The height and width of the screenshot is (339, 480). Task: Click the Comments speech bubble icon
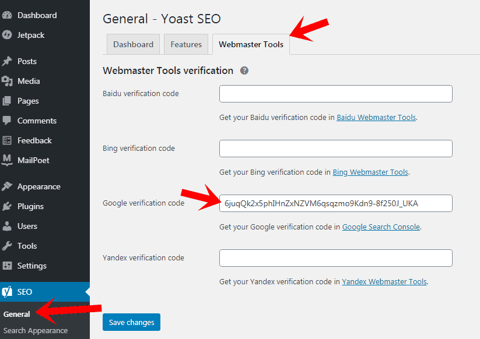[8, 121]
